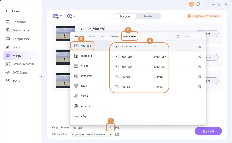Open the Compressor section icon
The height and width of the screenshot is (143, 232).
click(8, 39)
